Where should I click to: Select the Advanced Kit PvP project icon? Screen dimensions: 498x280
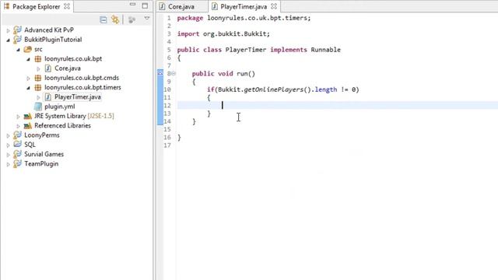click(x=17, y=30)
